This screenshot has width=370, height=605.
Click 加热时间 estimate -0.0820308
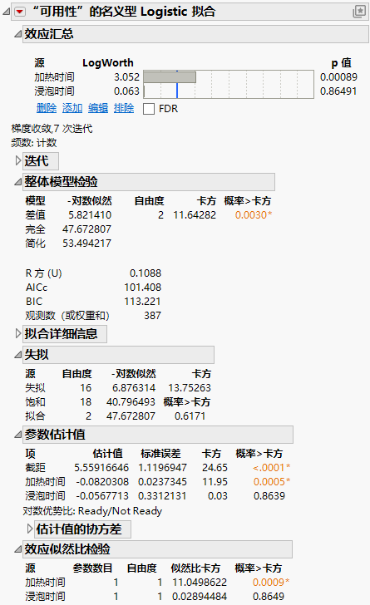(x=102, y=482)
